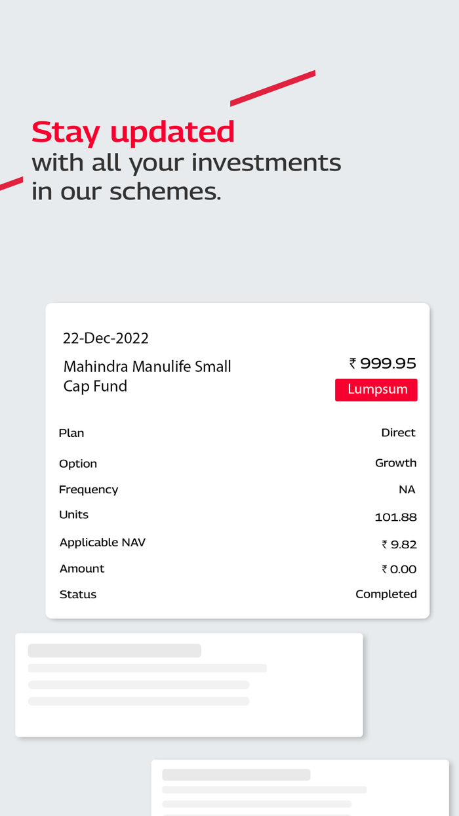Select the Growth option value
459x816 pixels.
396,462
